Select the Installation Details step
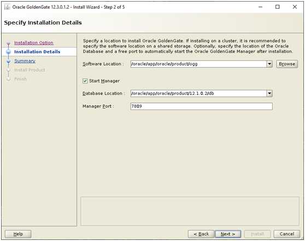Viewport: 305px width, 241px height. pos(37,51)
